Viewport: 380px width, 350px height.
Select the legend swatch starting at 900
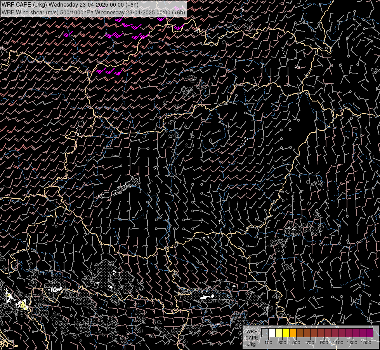(x=328, y=332)
